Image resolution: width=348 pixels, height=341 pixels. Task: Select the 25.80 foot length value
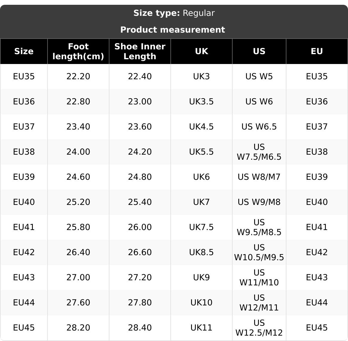pos(78,227)
